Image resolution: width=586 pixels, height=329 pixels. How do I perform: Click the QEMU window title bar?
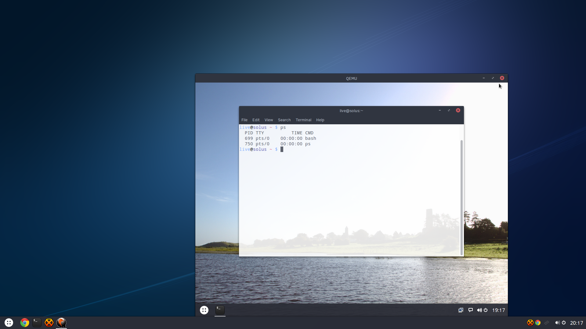pyautogui.click(x=352, y=78)
